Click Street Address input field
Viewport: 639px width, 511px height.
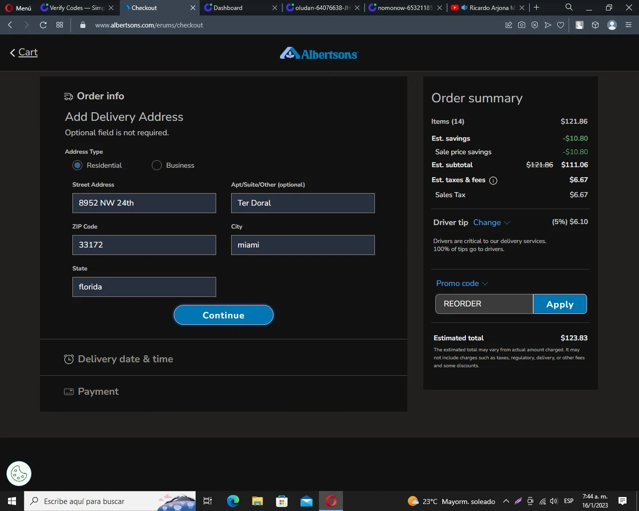[144, 203]
